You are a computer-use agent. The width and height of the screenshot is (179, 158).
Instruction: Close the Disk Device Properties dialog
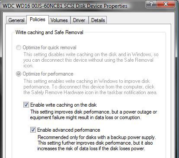point(166,3)
